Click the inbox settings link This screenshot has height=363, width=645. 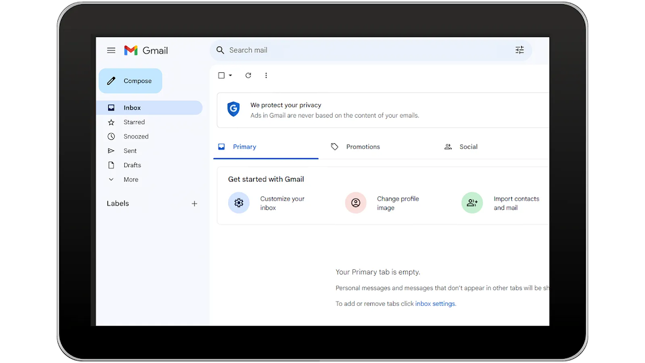(x=435, y=304)
